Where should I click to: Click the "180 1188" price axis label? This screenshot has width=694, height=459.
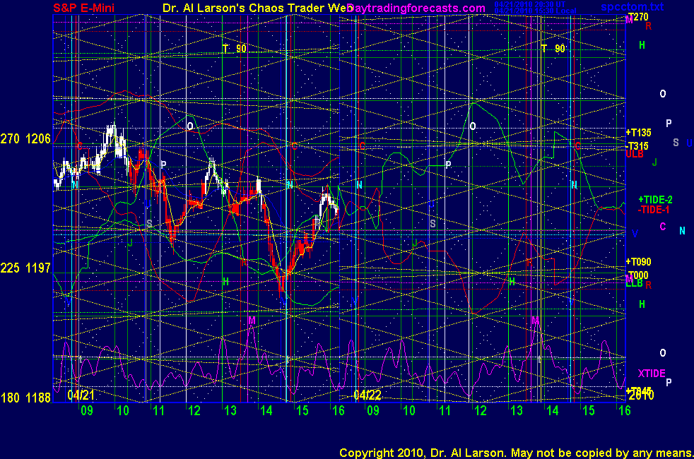pos(25,398)
